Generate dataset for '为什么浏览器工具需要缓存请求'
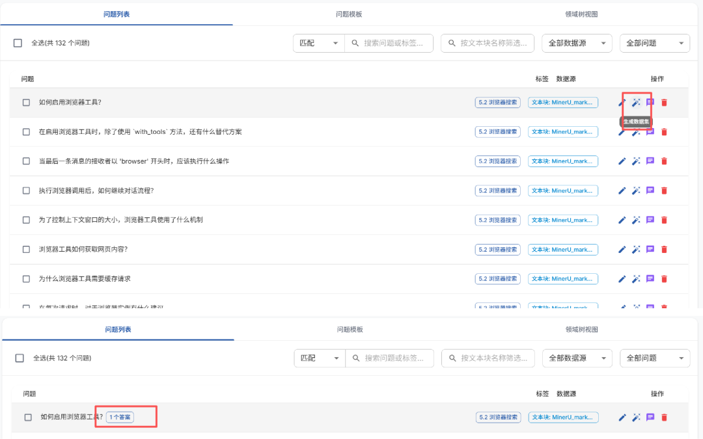Viewport: 703px width, 439px height. 636,278
